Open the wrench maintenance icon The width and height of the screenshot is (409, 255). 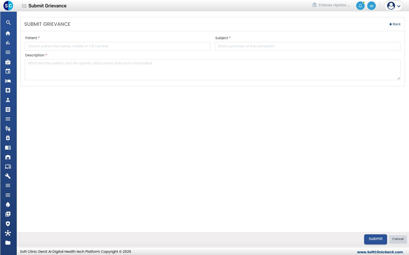click(x=8, y=176)
